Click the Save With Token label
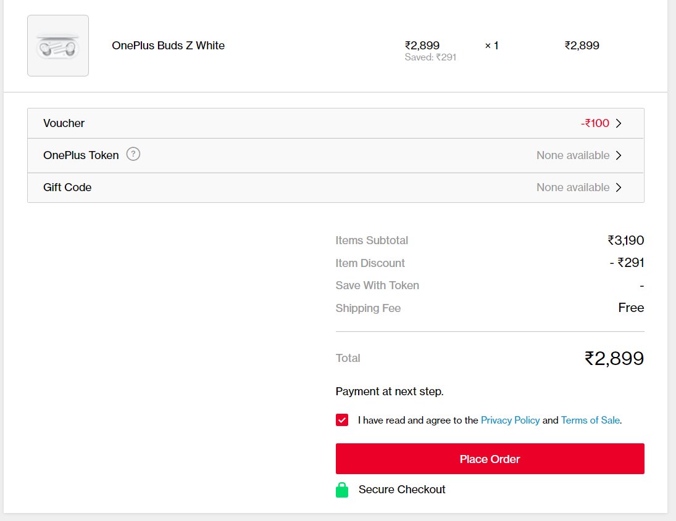 pos(377,285)
